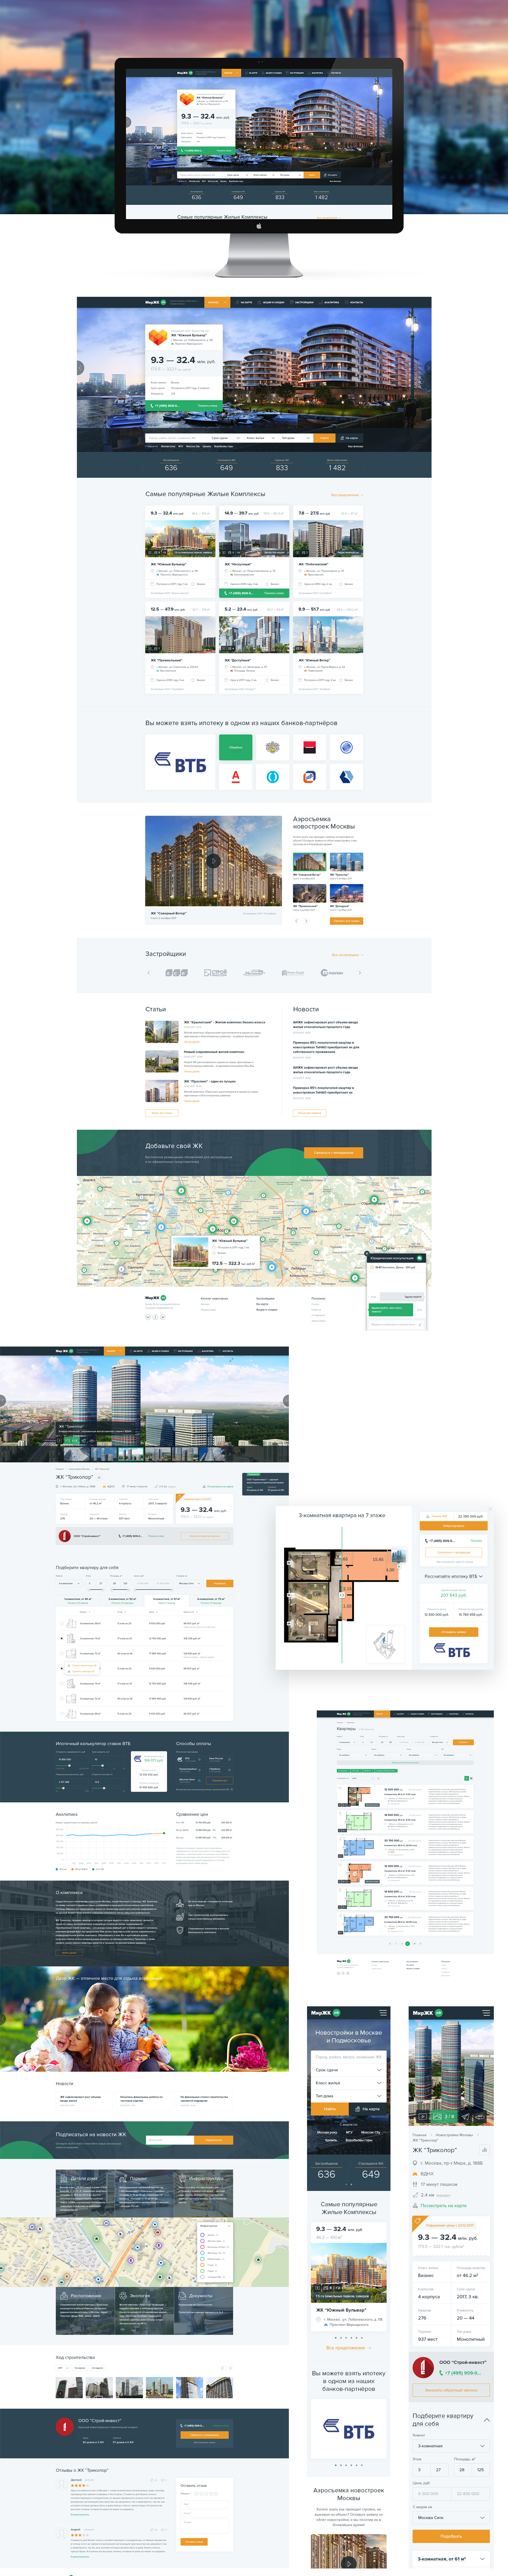Viewport: 508px width, 2576px height.
Task: Open the hamburger menu on the mobile Триколор page
Action: coord(487,2012)
